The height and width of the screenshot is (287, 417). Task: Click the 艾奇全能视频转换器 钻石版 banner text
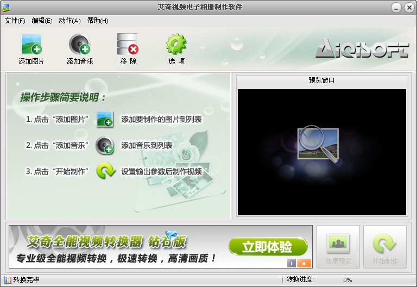(106, 241)
